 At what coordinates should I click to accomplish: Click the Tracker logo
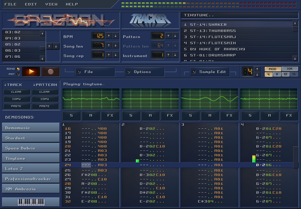[x=150, y=20]
